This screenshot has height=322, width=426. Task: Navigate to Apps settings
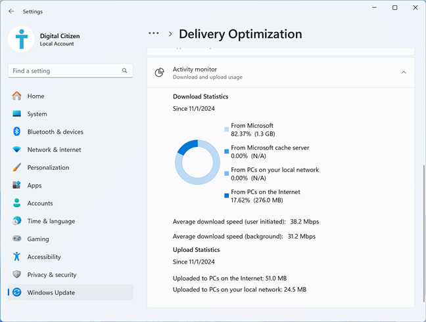click(x=70, y=186)
